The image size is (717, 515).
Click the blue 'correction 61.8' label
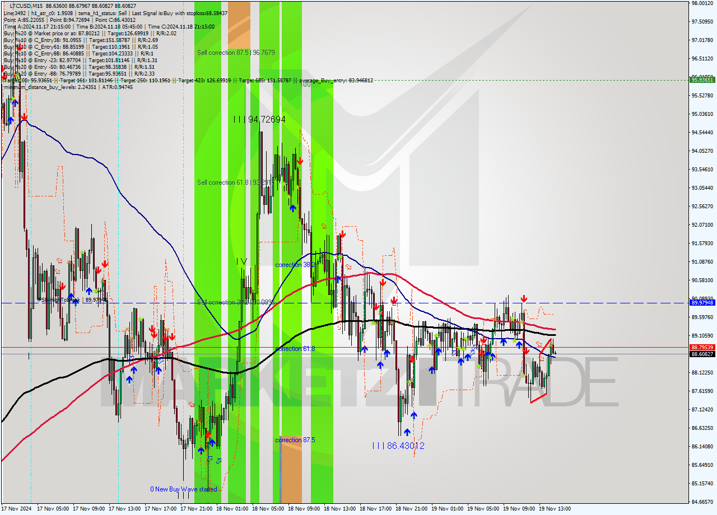pos(295,349)
